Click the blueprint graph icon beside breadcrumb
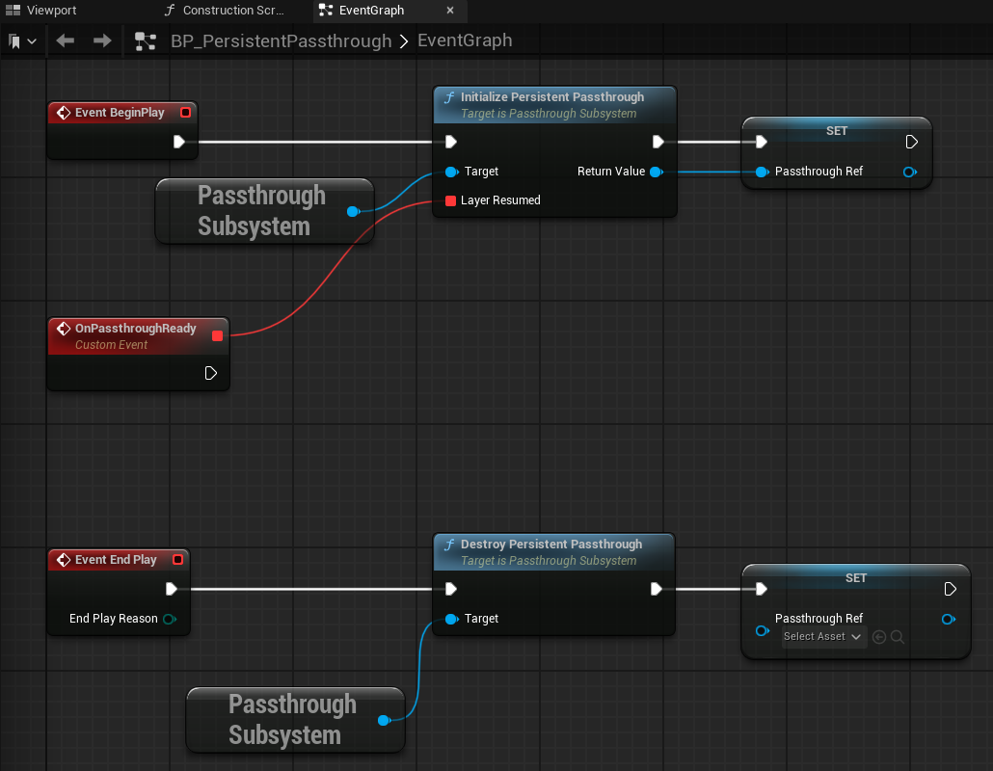Image resolution: width=993 pixels, height=771 pixels. 146,41
